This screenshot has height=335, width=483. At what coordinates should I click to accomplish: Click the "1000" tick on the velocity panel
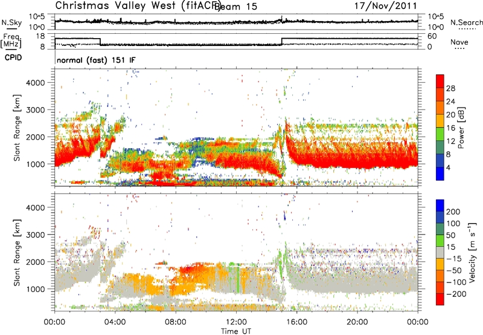pos(36,289)
